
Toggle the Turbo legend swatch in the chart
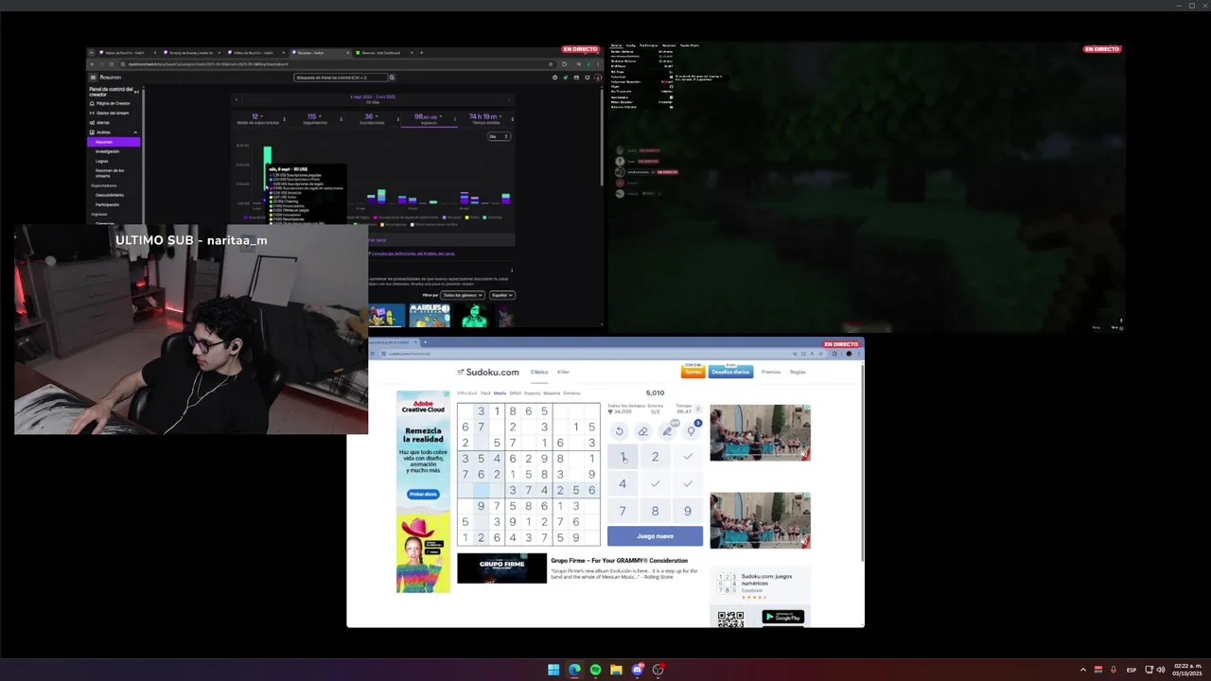tap(466, 218)
